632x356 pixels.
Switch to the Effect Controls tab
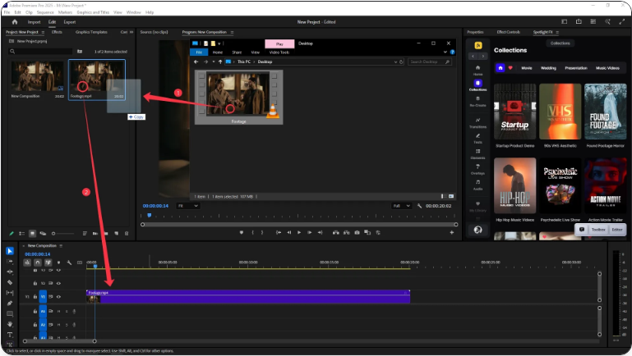pos(509,32)
